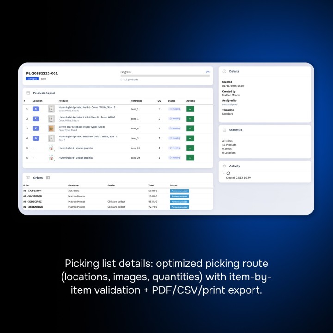The height and width of the screenshot is (333, 333).
Task: Click the Customer column header in Orders
Action: (x=74, y=185)
